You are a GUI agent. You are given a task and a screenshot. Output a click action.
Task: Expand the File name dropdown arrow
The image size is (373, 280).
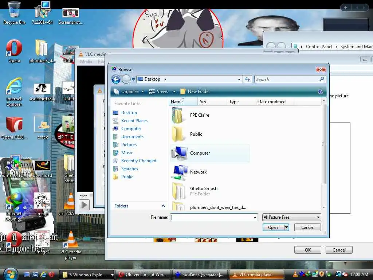(255, 217)
